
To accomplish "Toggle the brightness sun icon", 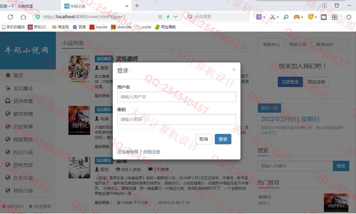I will [349, 17].
